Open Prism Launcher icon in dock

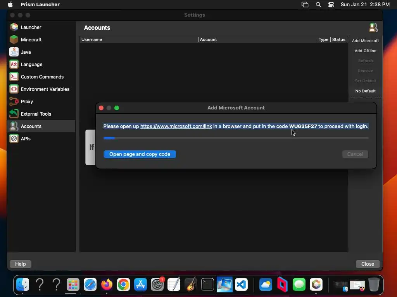pos(316,285)
